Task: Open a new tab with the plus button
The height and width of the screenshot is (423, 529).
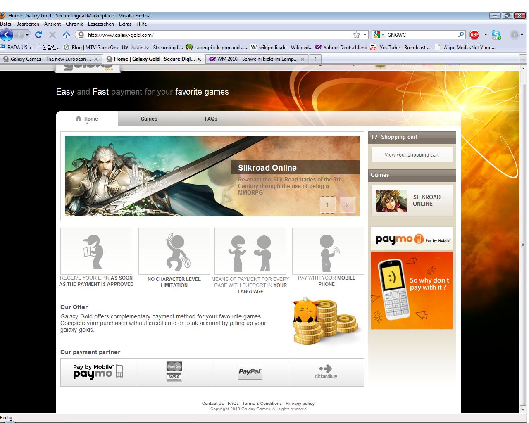Action: (x=315, y=59)
